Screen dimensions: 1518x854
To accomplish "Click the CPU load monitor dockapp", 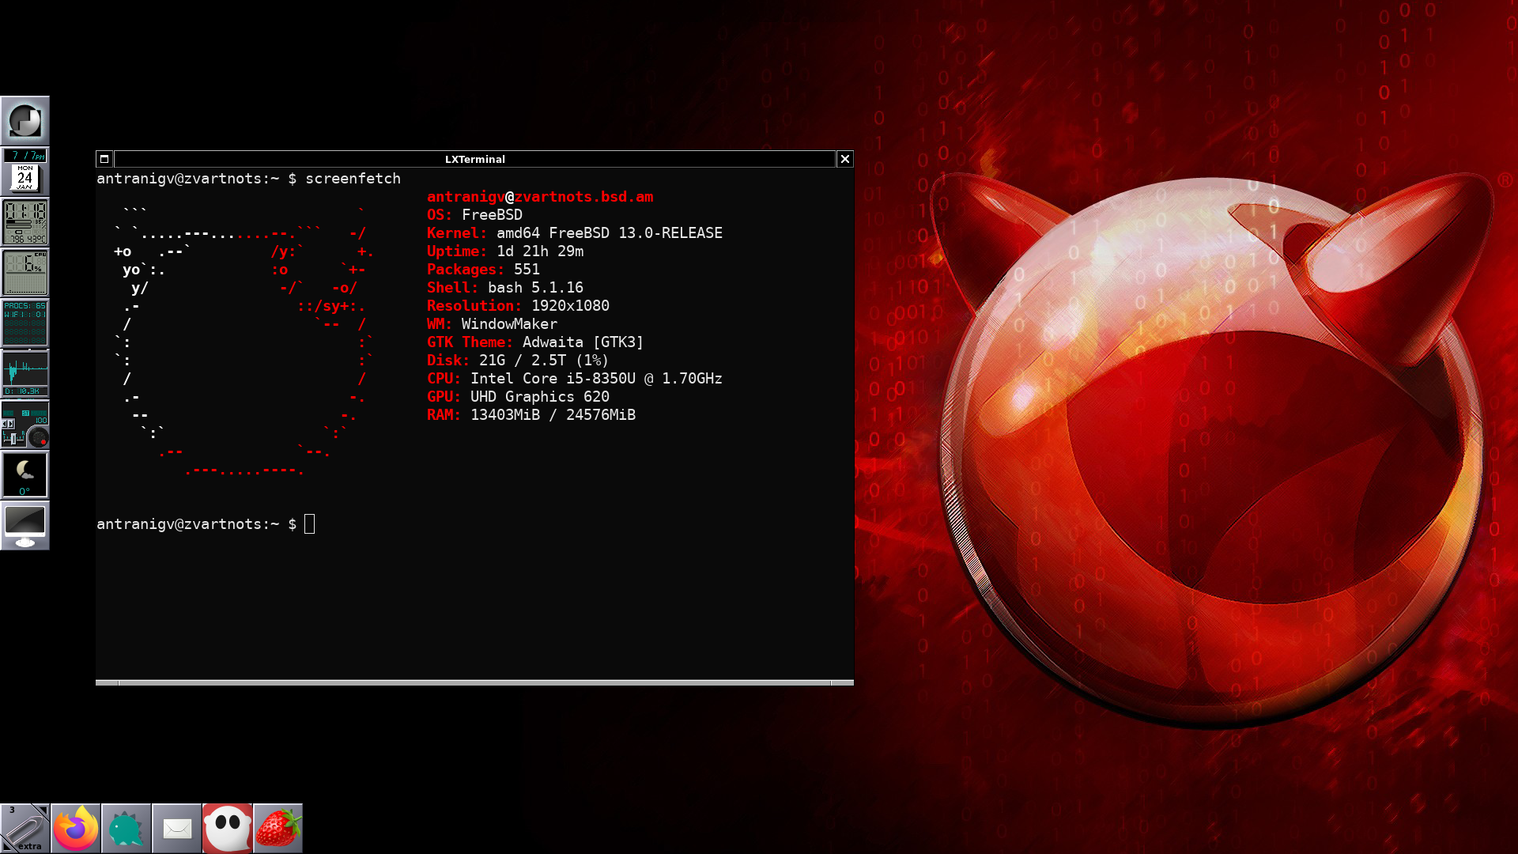I will coord(25,273).
